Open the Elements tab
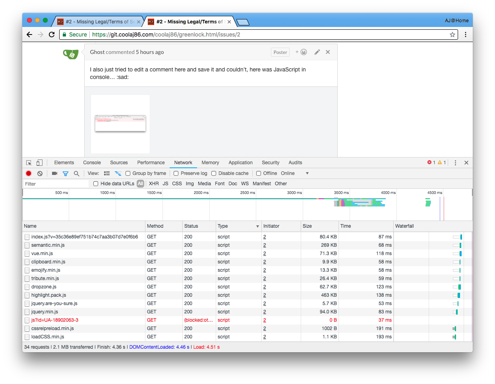The height and width of the screenshot is (384, 495). click(x=64, y=163)
